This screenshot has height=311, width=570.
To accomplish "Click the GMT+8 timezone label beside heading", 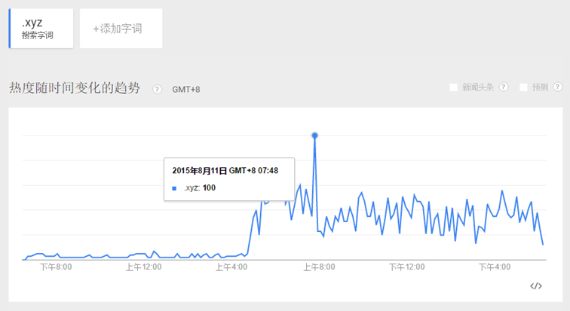I will pyautogui.click(x=186, y=90).
